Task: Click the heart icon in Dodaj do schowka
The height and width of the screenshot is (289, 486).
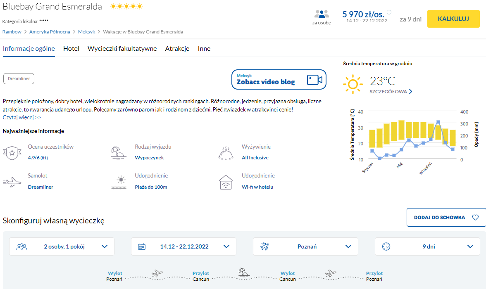Action: pyautogui.click(x=475, y=218)
